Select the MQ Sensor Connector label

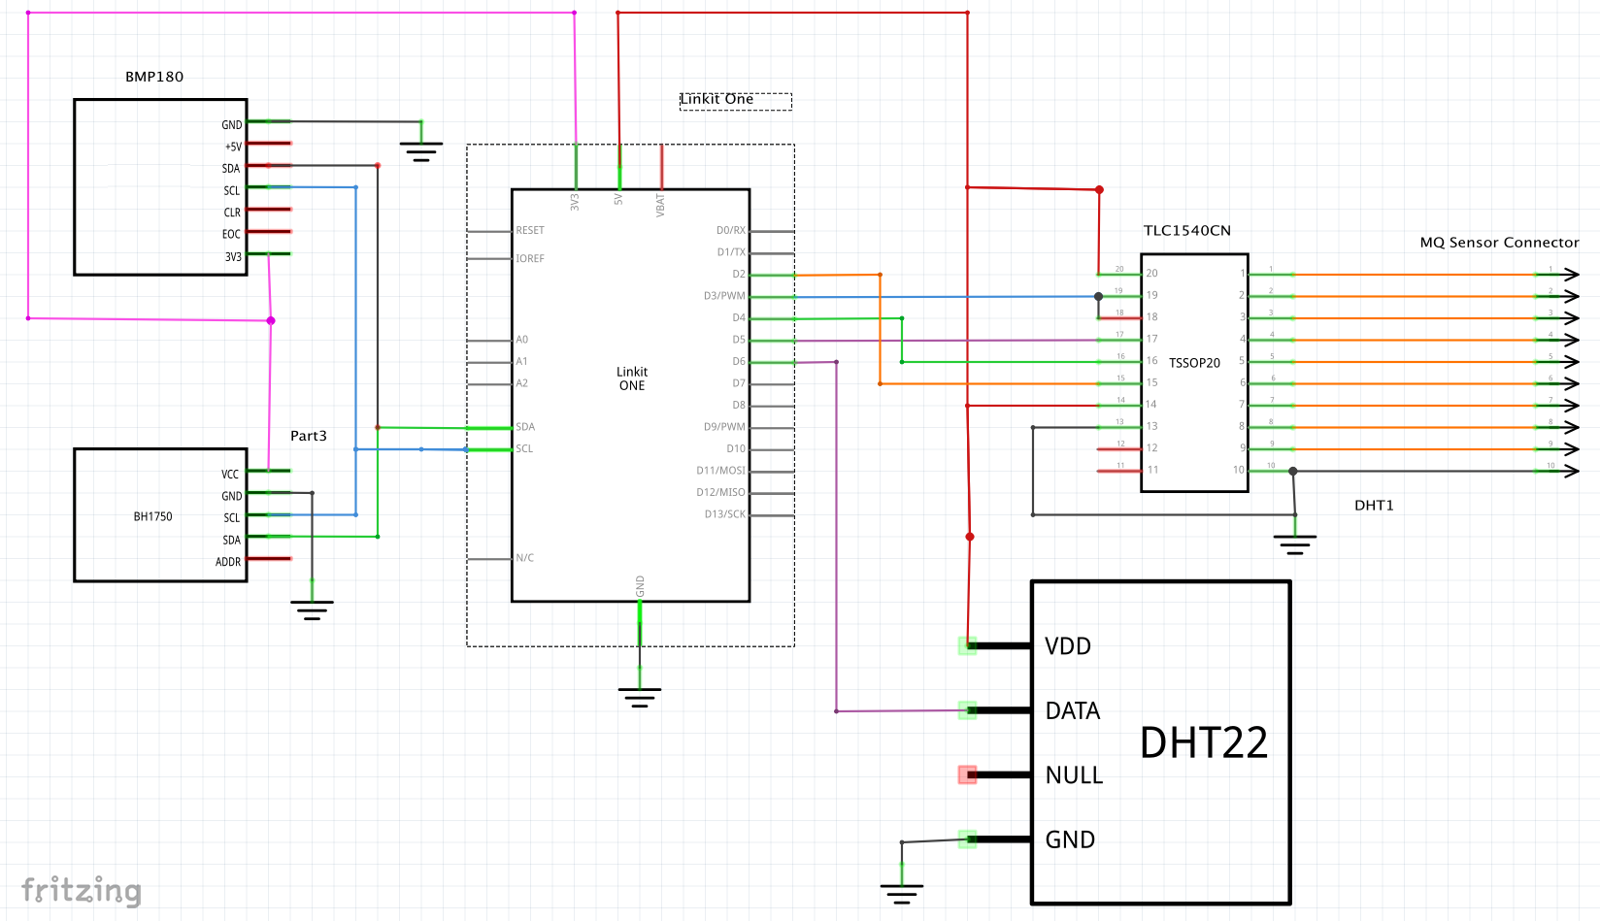click(1499, 243)
